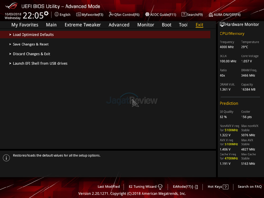Select the Exit tab
Screen dimensions: 264x198
199,25
